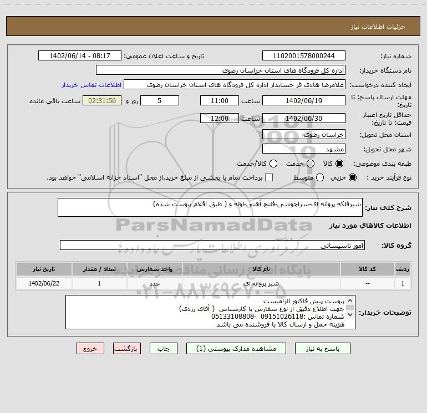The width and height of the screenshot is (427, 413).
Task: Click the need date cell 1402/06/22
Action: click(44, 283)
